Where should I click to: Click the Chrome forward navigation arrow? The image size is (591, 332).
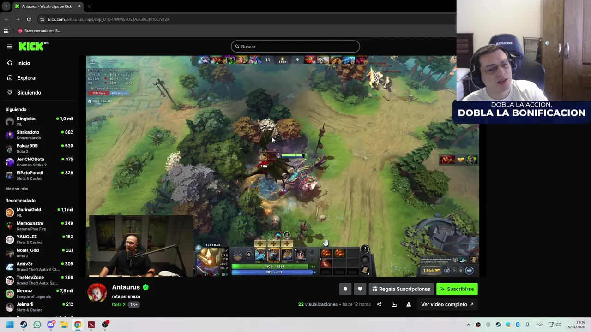(x=18, y=19)
